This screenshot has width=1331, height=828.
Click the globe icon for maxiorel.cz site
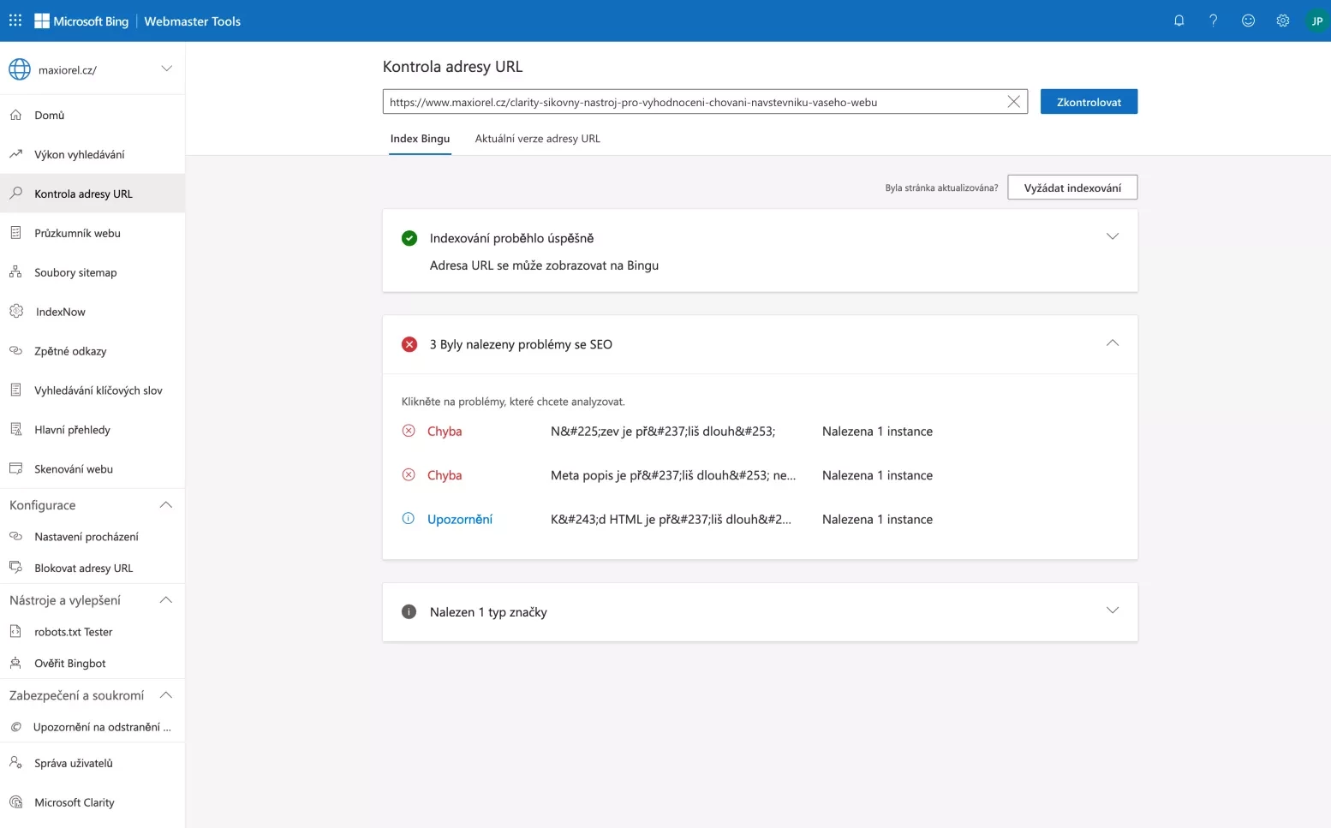pos(20,69)
